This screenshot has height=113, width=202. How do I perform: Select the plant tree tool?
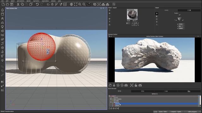point(3,27)
